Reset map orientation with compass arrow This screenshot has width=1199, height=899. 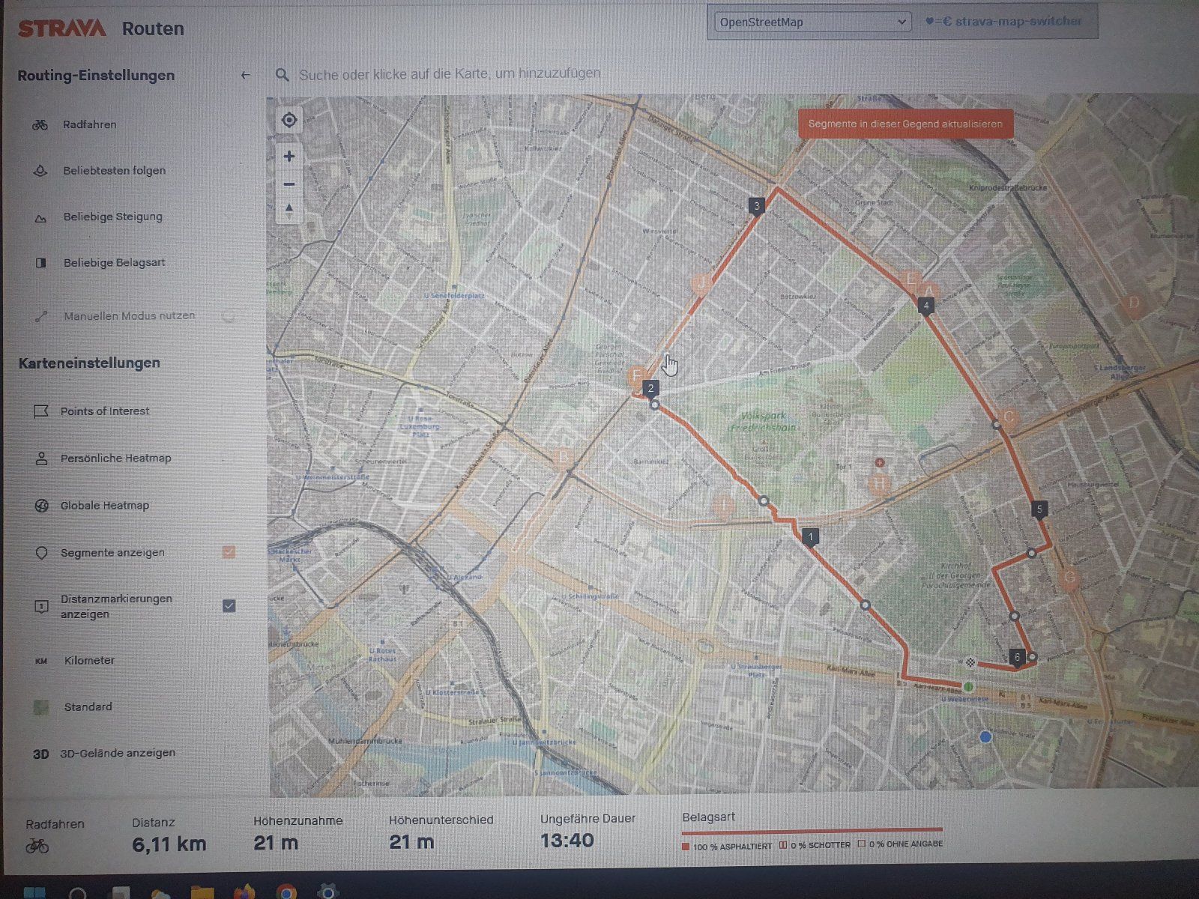pyautogui.click(x=289, y=209)
